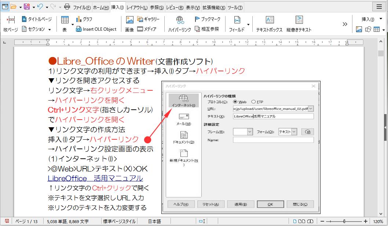Click the 標準ページスタイル page style in status bar

point(119,221)
